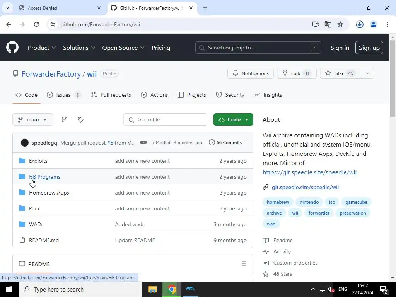Select the homebrew topic tag

[x=278, y=202]
